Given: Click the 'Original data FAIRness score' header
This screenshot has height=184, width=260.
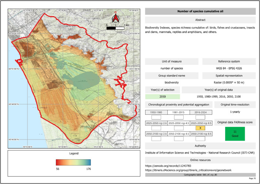Looking at the screenshot, I should (x=235, y=122).
